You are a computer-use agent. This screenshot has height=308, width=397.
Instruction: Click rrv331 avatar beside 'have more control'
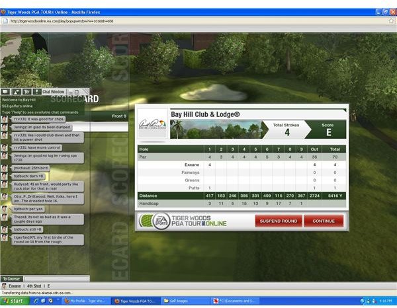coord(5,147)
